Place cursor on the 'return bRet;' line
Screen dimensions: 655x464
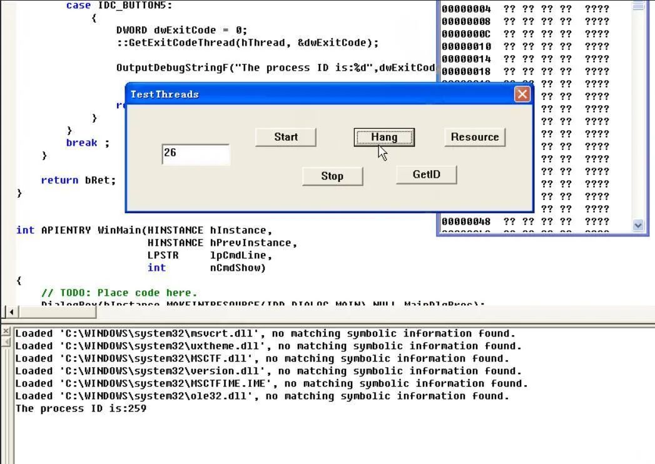click(78, 180)
